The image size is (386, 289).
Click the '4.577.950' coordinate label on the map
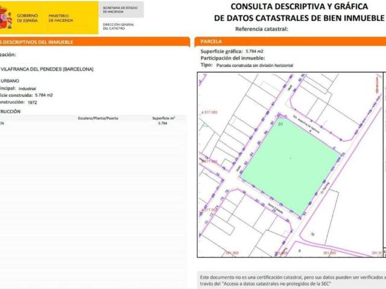click(209, 113)
